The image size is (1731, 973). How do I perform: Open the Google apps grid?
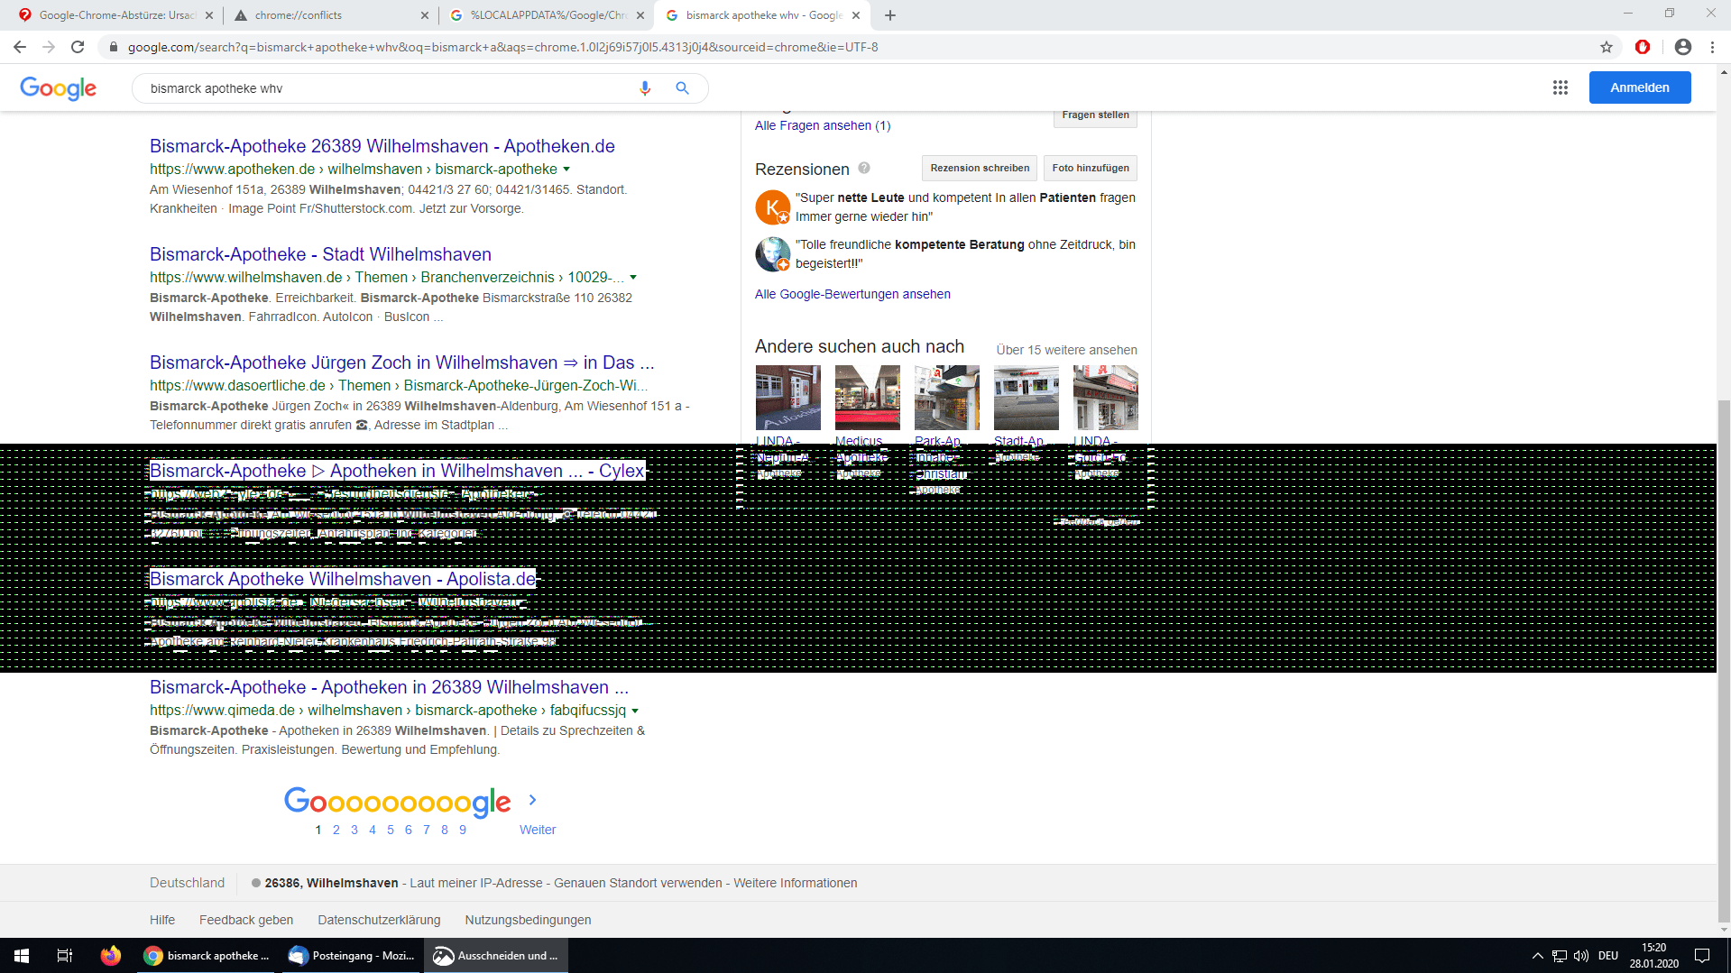click(1561, 87)
